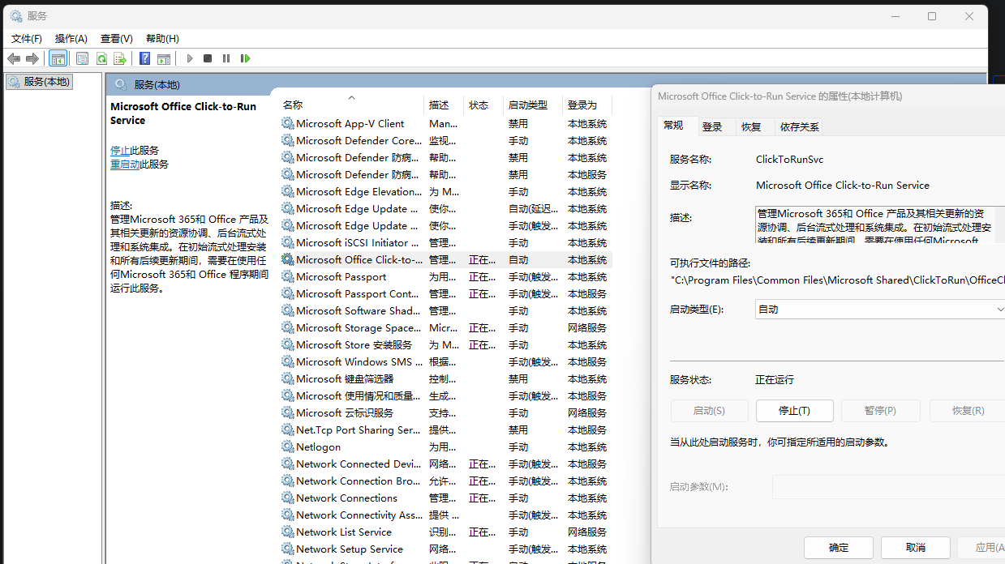
Task: Click the Refresh toolbar icon
Action: coord(101,58)
